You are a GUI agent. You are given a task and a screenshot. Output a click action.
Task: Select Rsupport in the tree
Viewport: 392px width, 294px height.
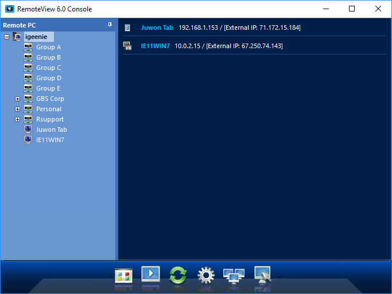pos(50,119)
